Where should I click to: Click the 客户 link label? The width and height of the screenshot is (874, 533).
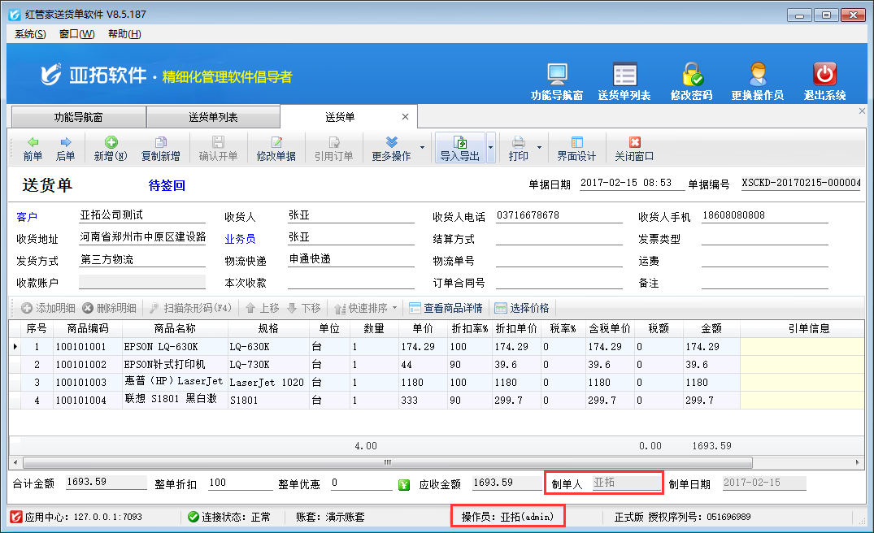coord(27,216)
